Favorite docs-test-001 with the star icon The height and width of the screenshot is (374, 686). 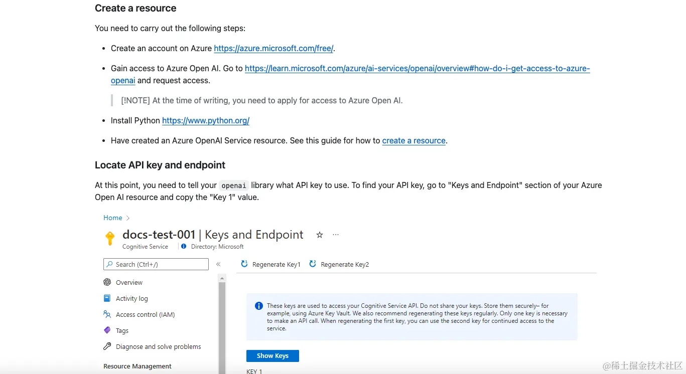pyautogui.click(x=320, y=235)
